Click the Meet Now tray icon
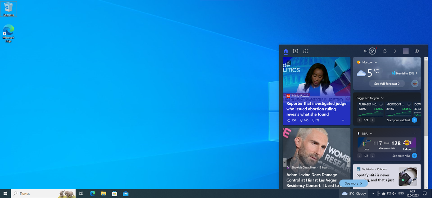This screenshot has height=198, width=432. 378,193
